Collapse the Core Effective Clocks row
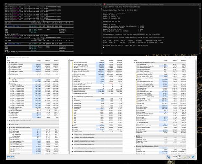The width and height of the screenshot is (202, 164). [9, 85]
